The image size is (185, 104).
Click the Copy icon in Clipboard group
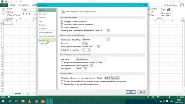click(8, 12)
